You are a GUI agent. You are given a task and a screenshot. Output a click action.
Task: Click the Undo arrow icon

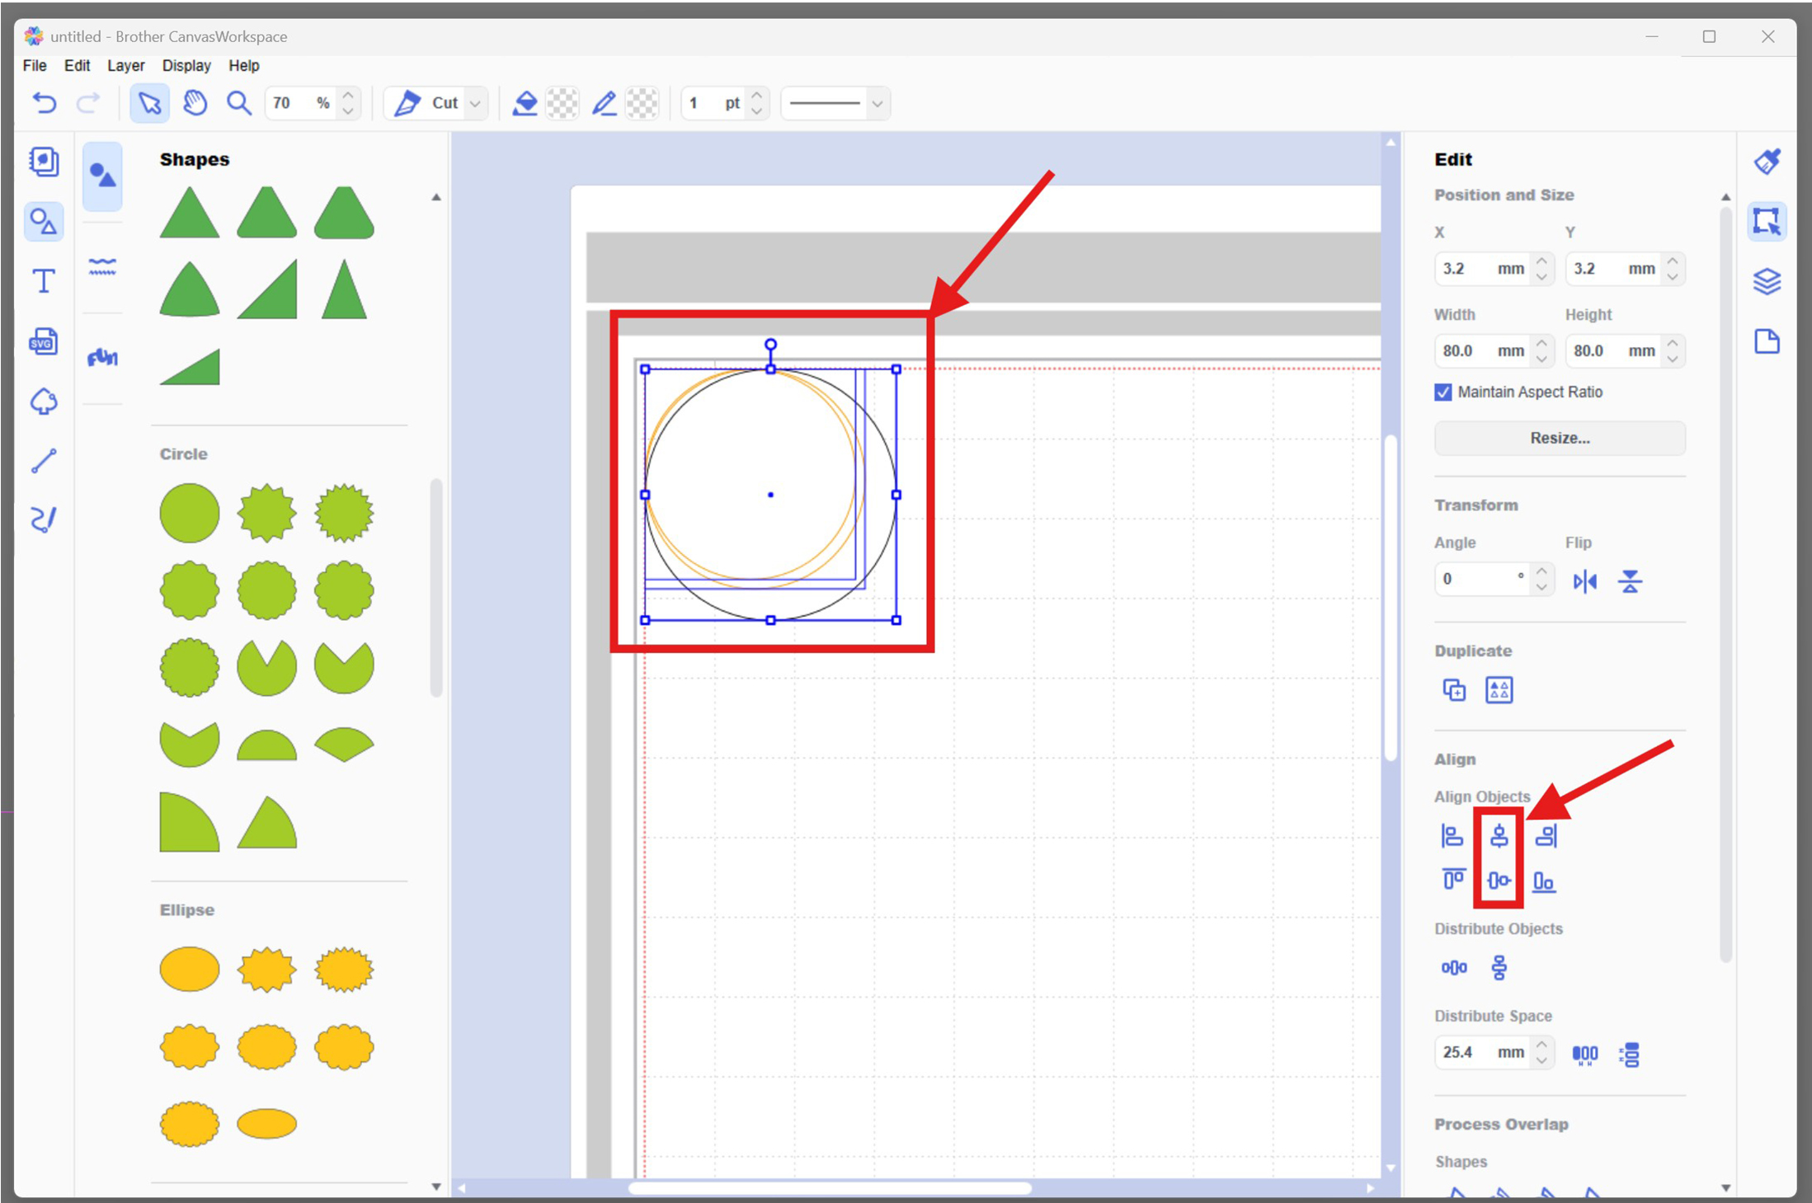tap(45, 103)
